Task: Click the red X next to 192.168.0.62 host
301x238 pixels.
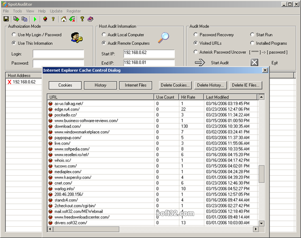Action: pos(9,82)
